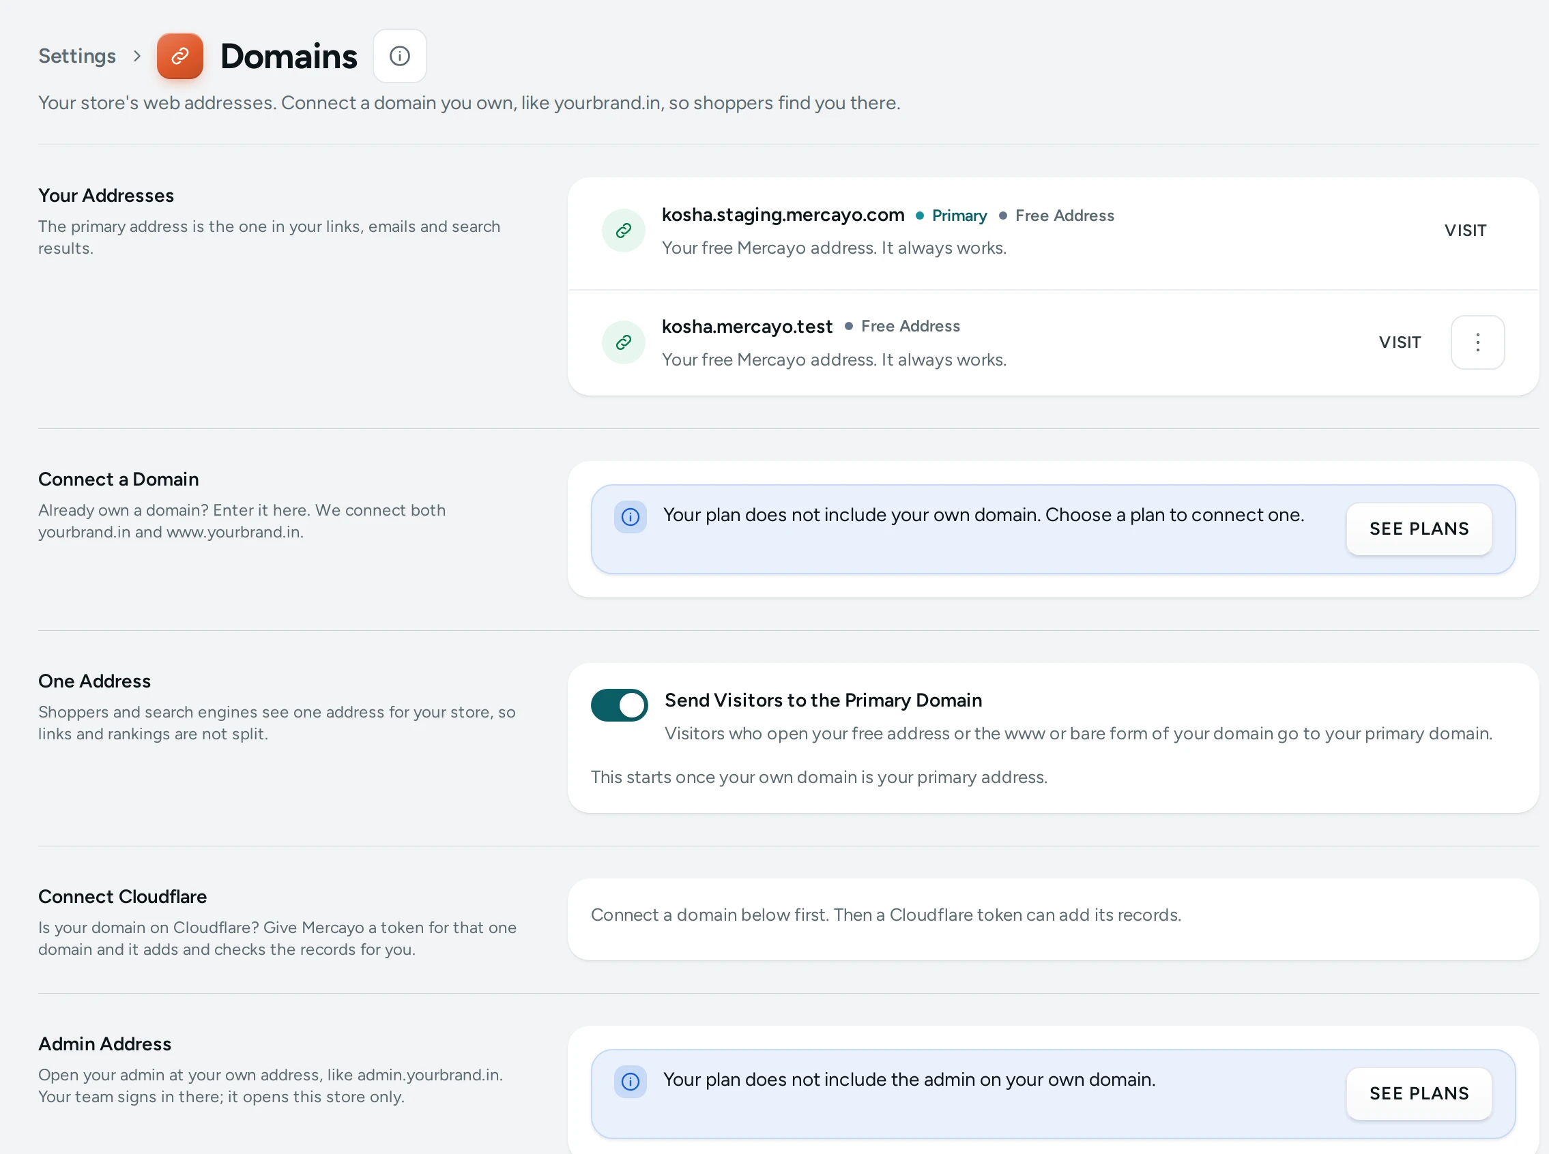Screen dimensions: 1549x1154
Task: Go back to Settings breadcrumb
Action: (x=77, y=56)
